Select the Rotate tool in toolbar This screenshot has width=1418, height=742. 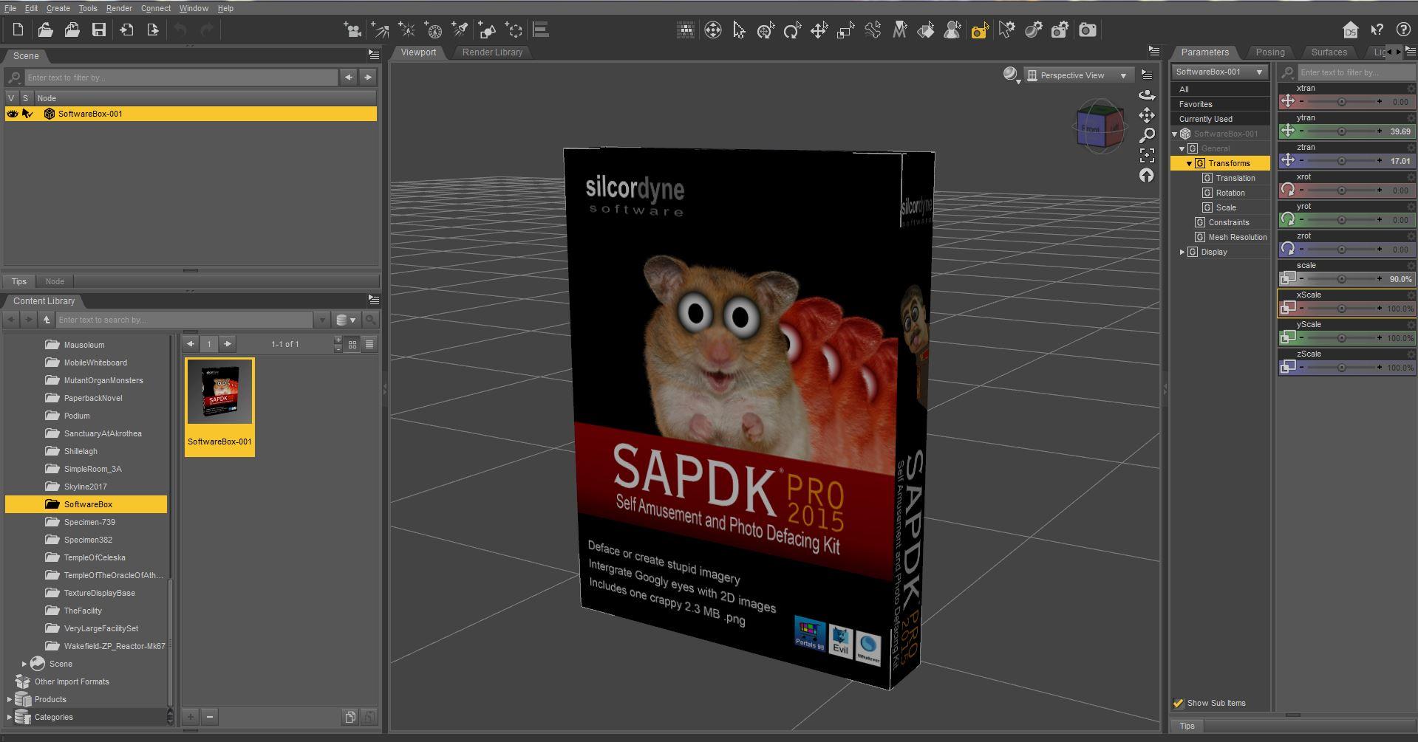click(792, 30)
